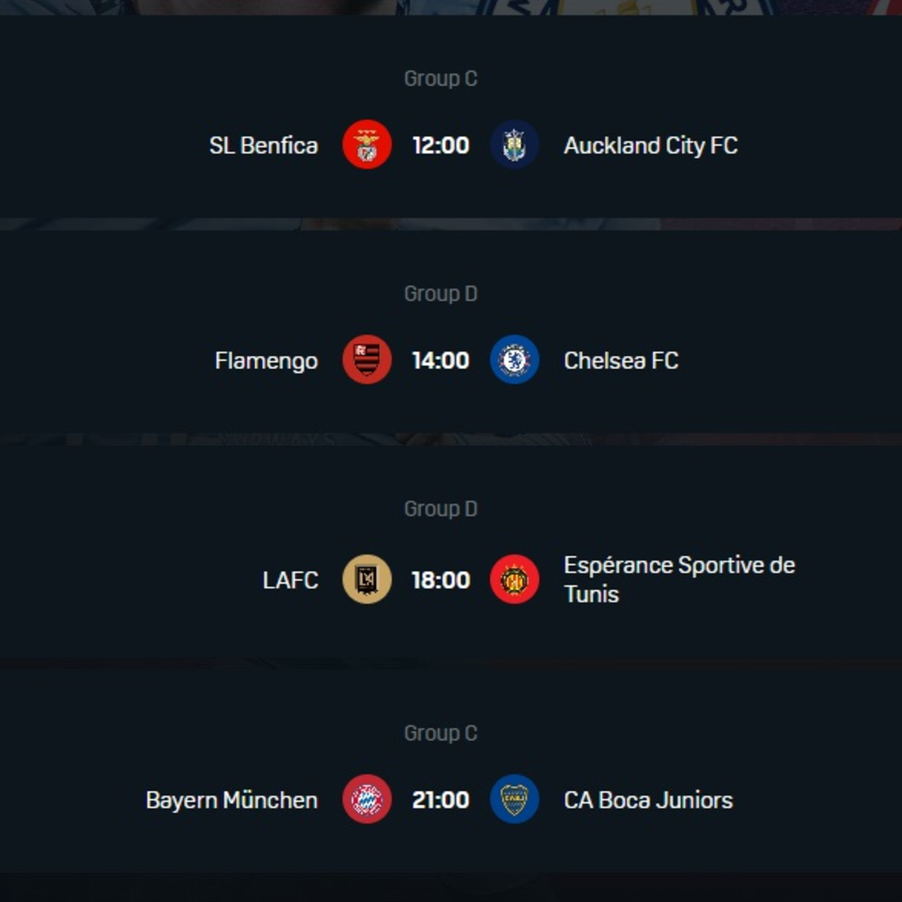Select the Group D label above Flamengo

(440, 293)
